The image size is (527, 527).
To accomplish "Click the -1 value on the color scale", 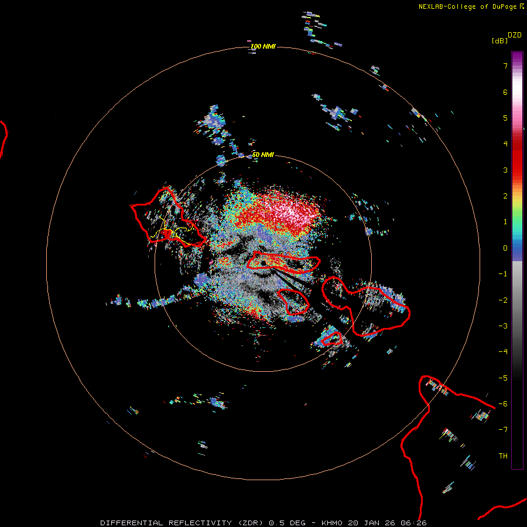I will tap(503, 274).
